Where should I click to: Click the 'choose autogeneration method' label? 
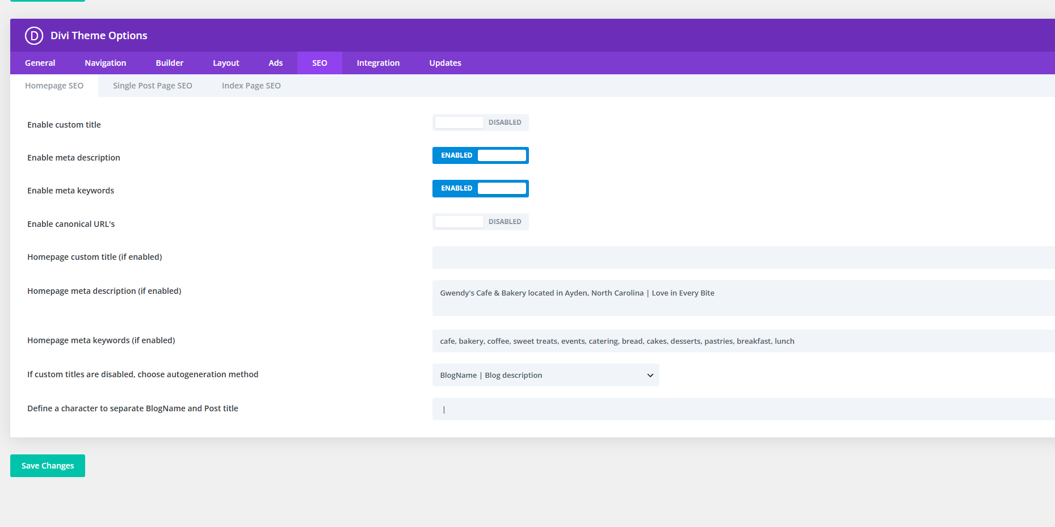tap(143, 374)
